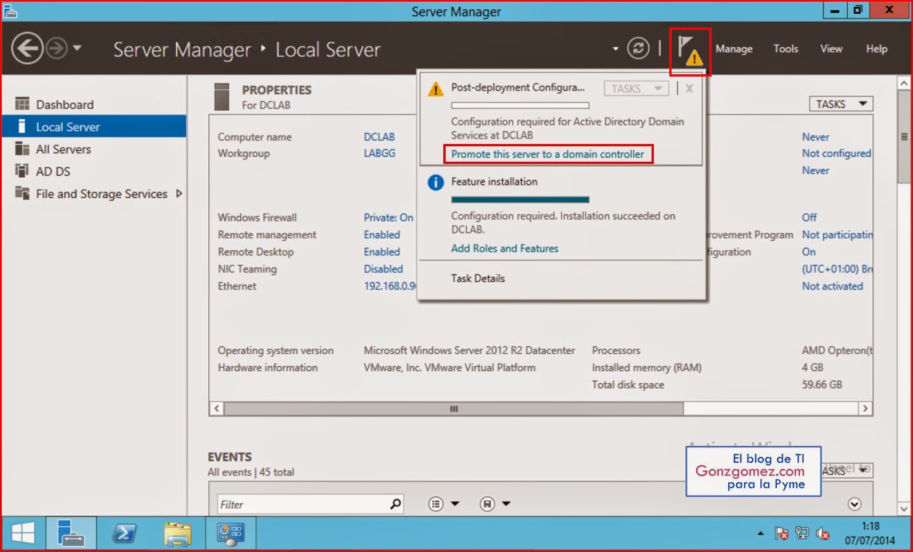
Task: Click computer name DCLAB link
Action: click(x=379, y=137)
